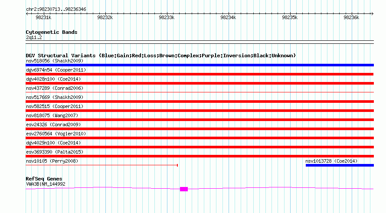Open variant esv3693390 (Palta2015) label
This screenshot has width=386, height=213.
click(55, 152)
